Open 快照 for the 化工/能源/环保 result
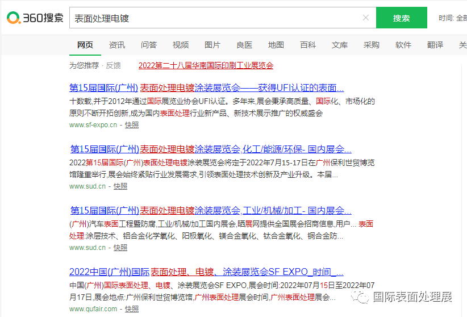Viewport: 467px width, 317px height. tap(120, 186)
